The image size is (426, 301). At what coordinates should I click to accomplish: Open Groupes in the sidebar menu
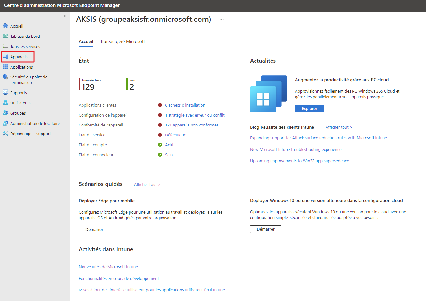[x=18, y=113]
